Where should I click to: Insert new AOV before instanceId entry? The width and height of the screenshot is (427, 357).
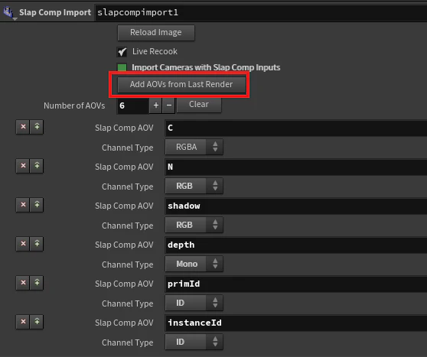[37, 321]
